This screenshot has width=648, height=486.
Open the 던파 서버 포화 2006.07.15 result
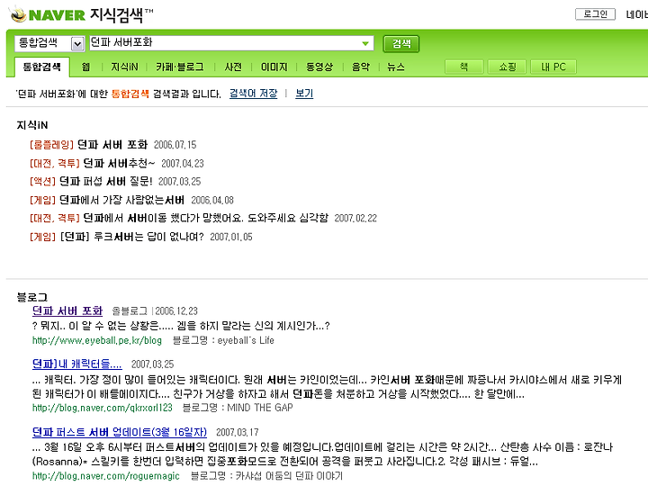(112, 145)
